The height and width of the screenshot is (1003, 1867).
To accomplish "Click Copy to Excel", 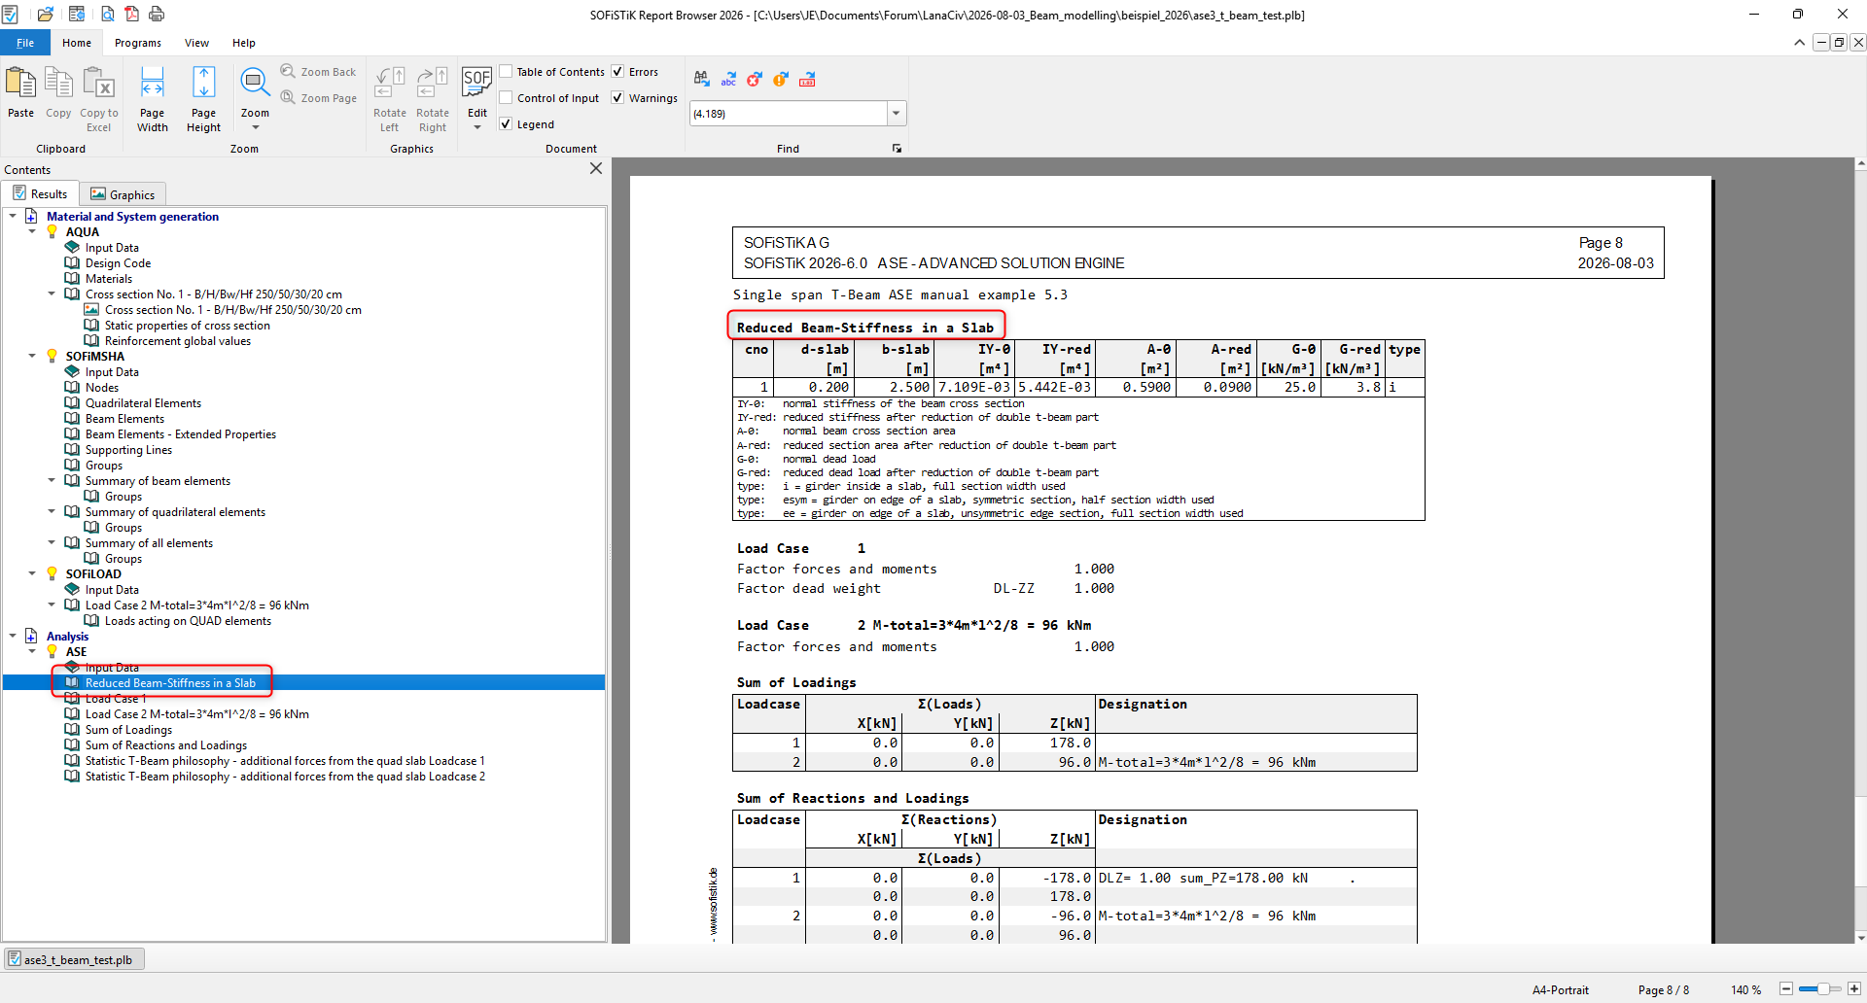I will point(99,99).
